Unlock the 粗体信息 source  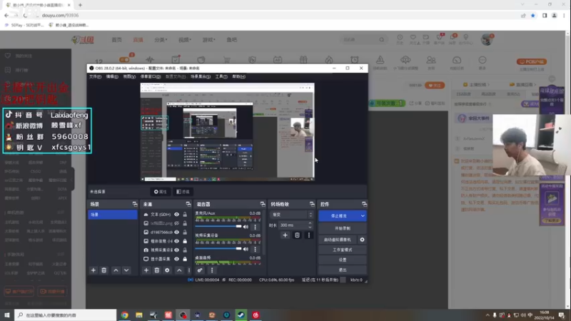[x=185, y=241]
